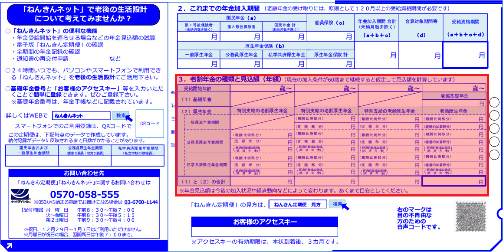Click the audio code image for visually impaired
The image size is (503, 252).
pos(470,216)
